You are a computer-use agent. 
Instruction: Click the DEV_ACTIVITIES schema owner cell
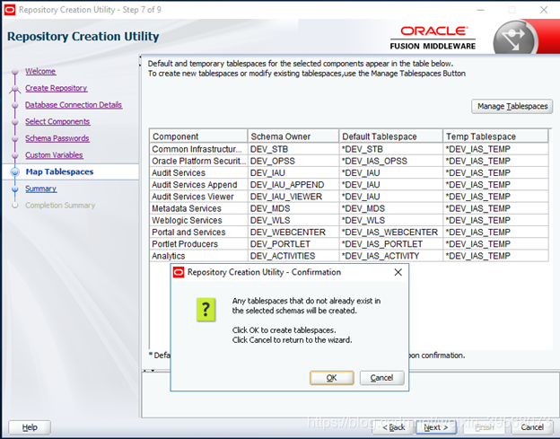coord(293,256)
